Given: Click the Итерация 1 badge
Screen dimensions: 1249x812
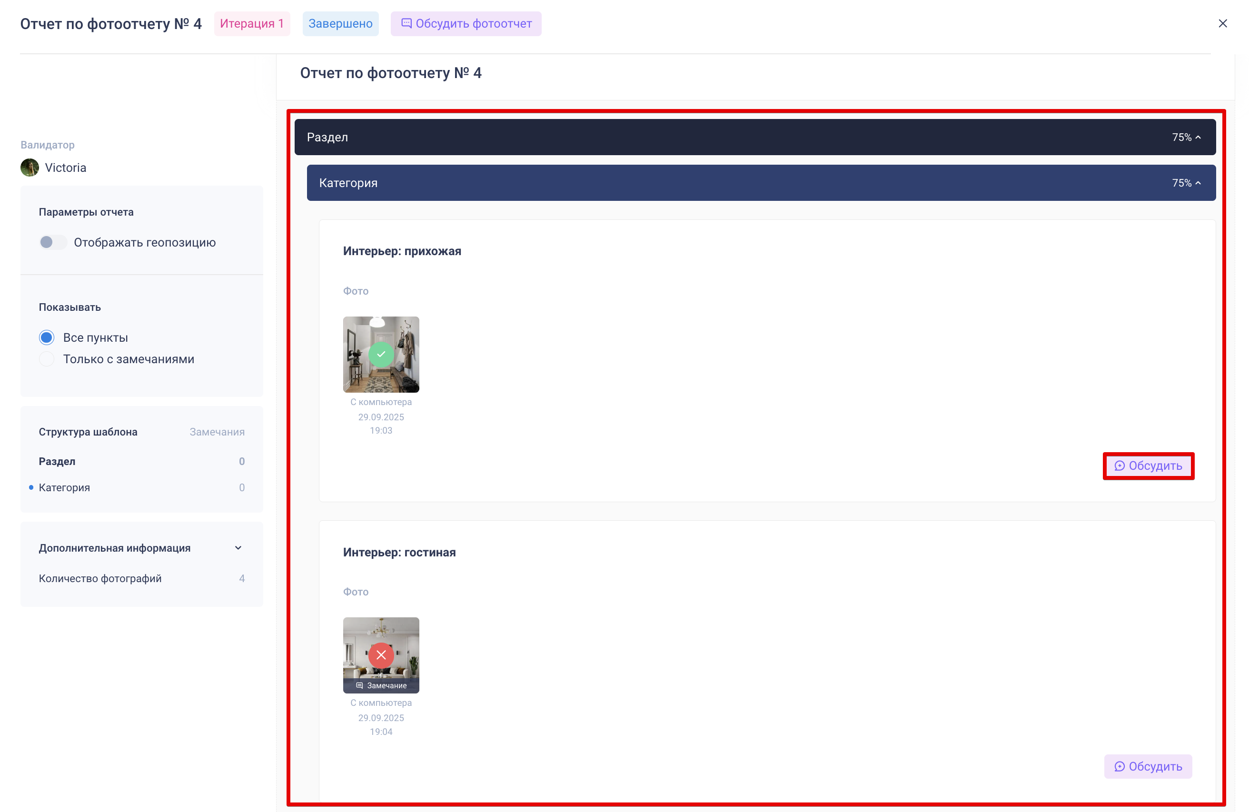Looking at the screenshot, I should pyautogui.click(x=252, y=24).
